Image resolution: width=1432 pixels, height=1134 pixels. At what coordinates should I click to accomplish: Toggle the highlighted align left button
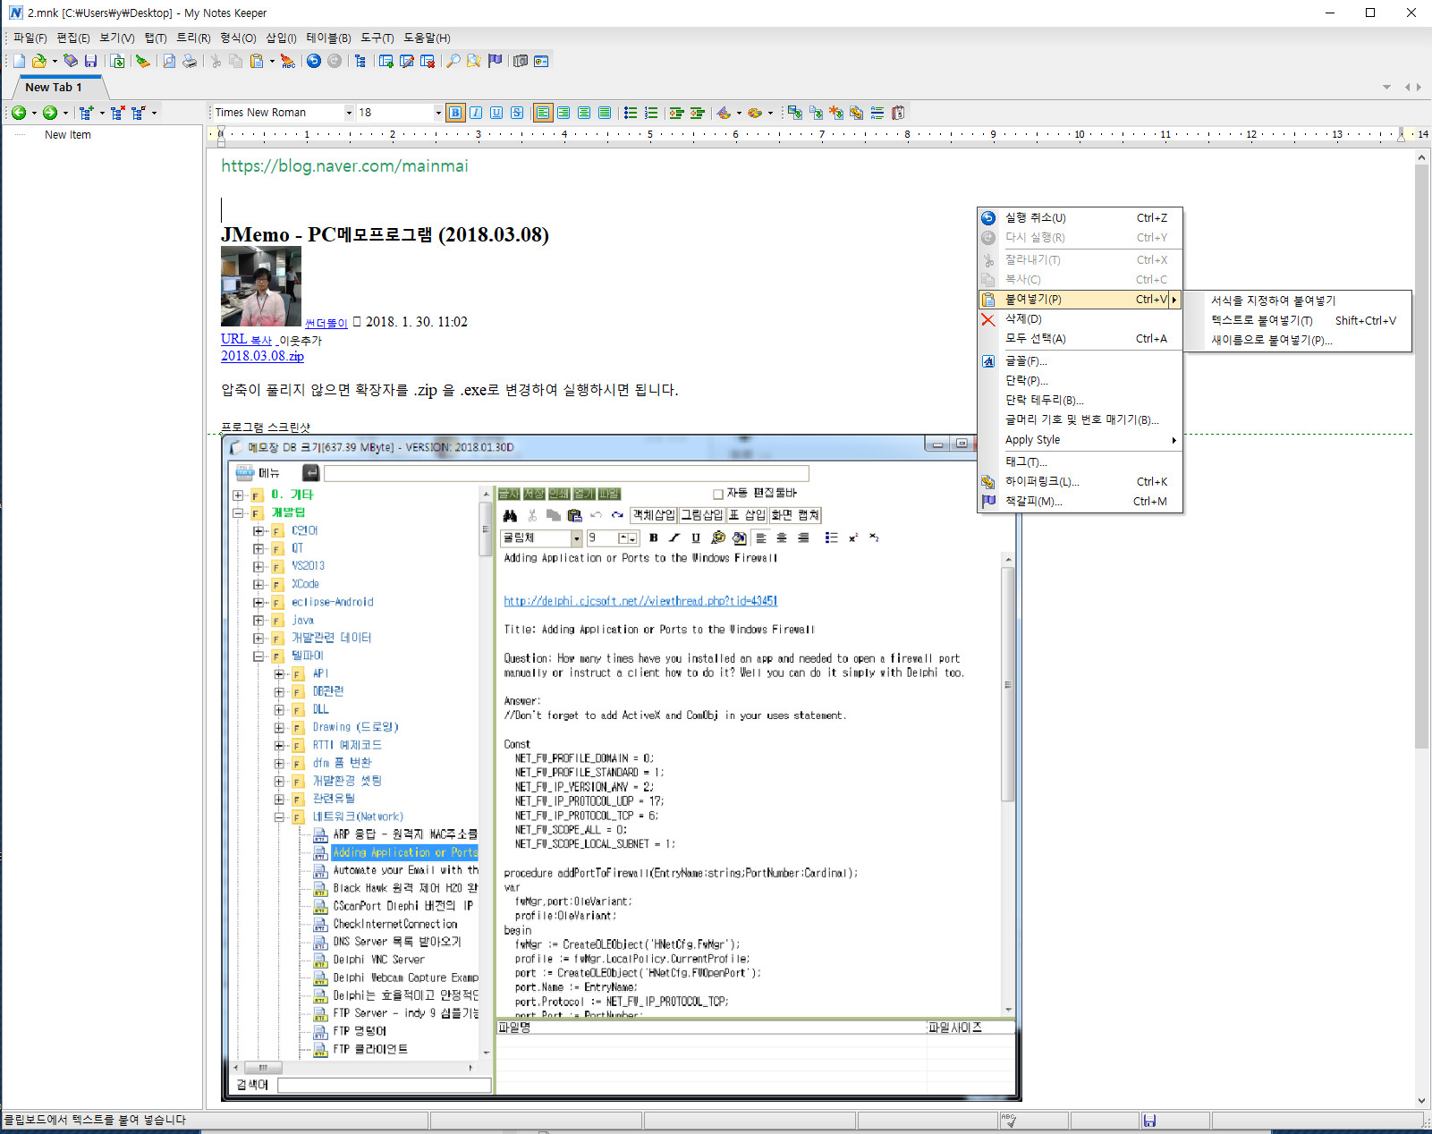pyautogui.click(x=543, y=113)
